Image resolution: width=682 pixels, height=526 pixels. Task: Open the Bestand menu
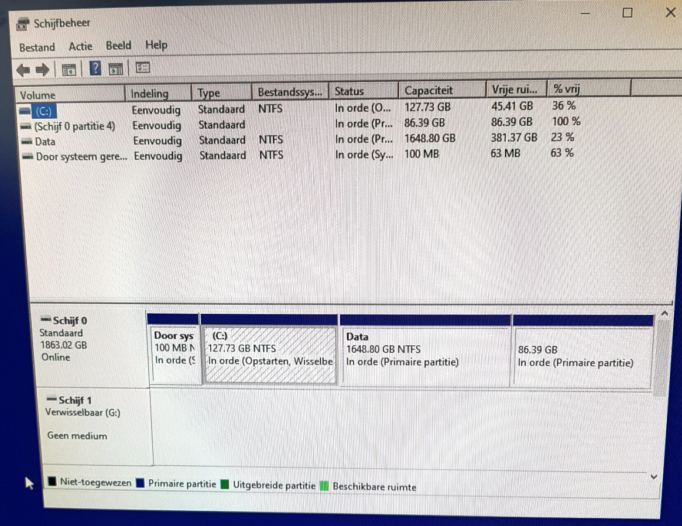[x=37, y=47]
